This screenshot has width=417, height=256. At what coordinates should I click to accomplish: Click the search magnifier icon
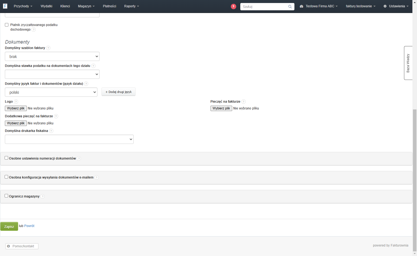tap(290, 7)
